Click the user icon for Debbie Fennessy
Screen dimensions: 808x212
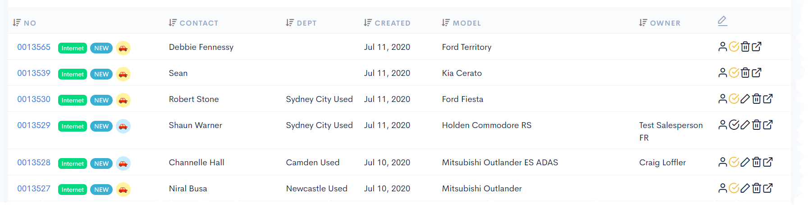point(722,47)
